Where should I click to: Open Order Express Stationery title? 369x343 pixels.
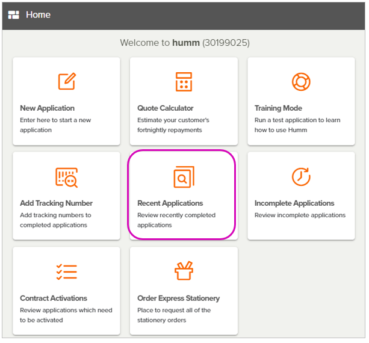[x=178, y=298]
